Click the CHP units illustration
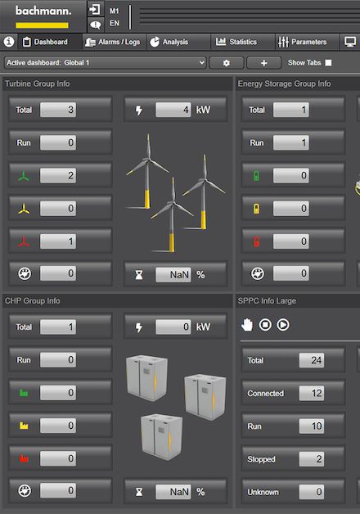The image size is (360, 514). 176,407
